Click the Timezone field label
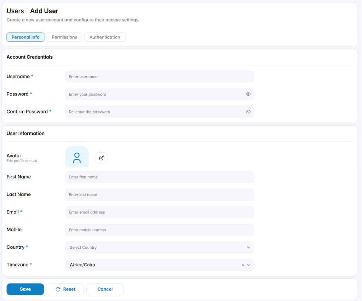Screen dimensions: 362x301 pos(17,265)
